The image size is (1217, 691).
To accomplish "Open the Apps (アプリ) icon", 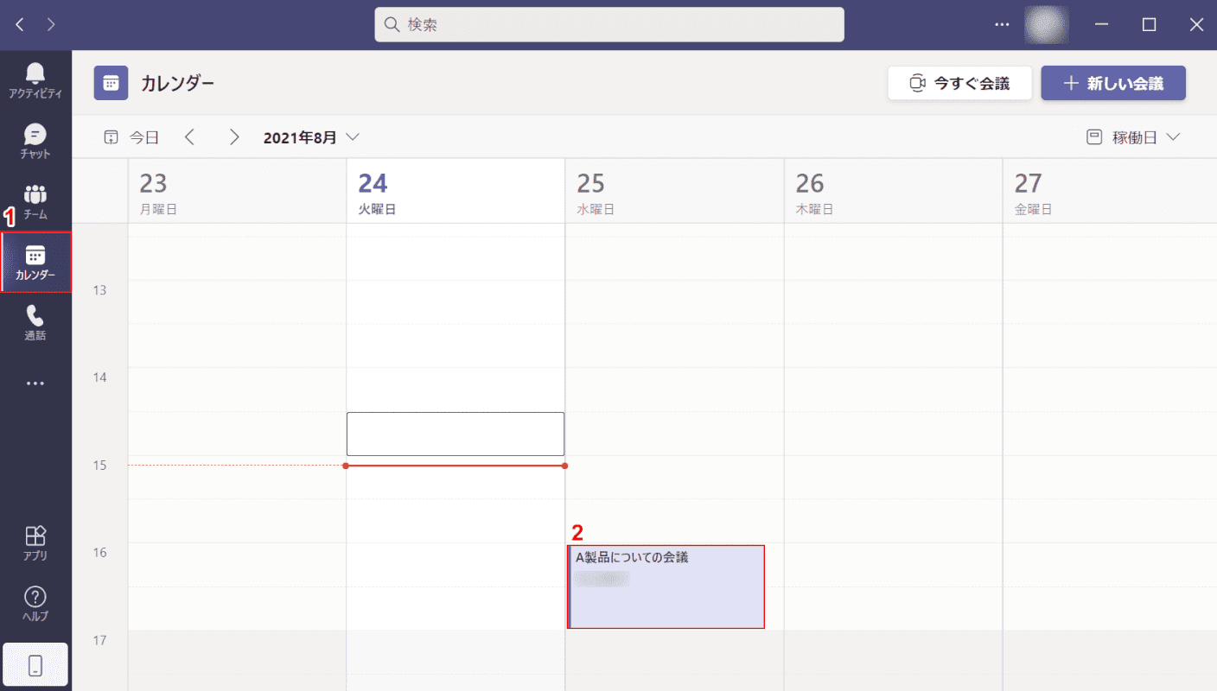I will (35, 543).
